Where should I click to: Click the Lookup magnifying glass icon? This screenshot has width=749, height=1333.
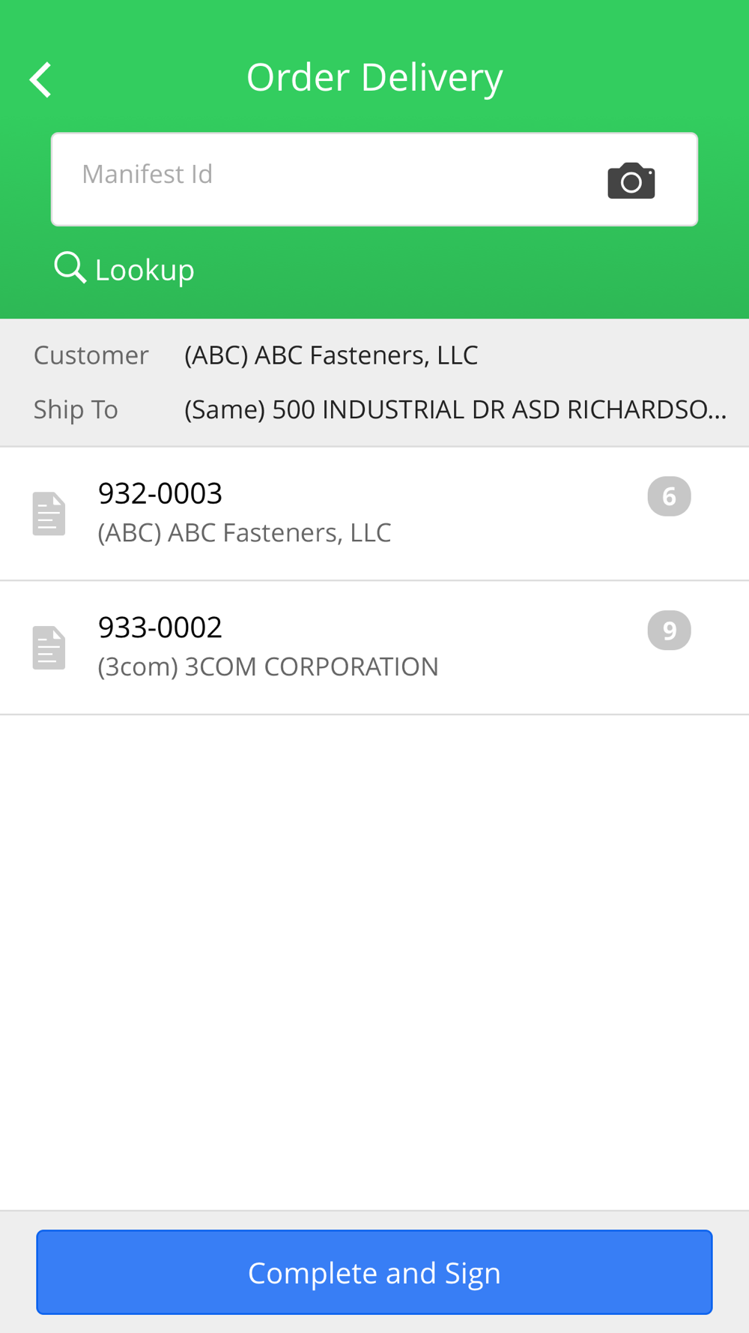click(70, 268)
